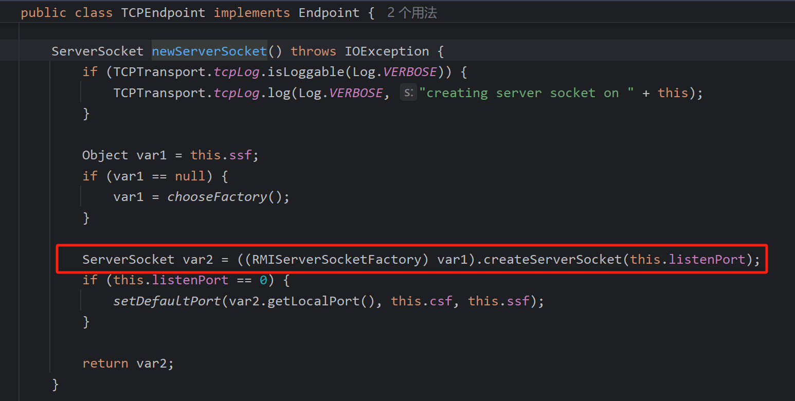This screenshot has height=401, width=795.
Task: Click listenPort inside the createServerSocket argument
Action: coord(707,260)
